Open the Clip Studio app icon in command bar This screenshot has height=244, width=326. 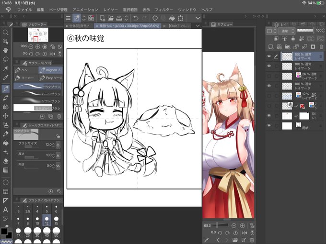pos(91,18)
